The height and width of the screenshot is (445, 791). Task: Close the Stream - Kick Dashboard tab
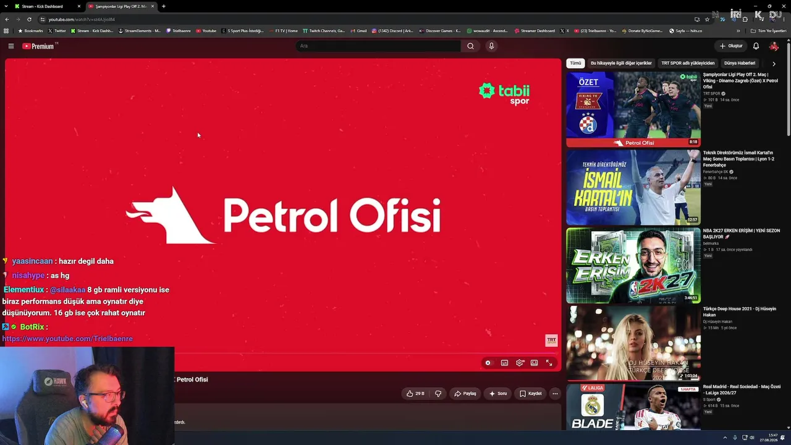tap(79, 6)
